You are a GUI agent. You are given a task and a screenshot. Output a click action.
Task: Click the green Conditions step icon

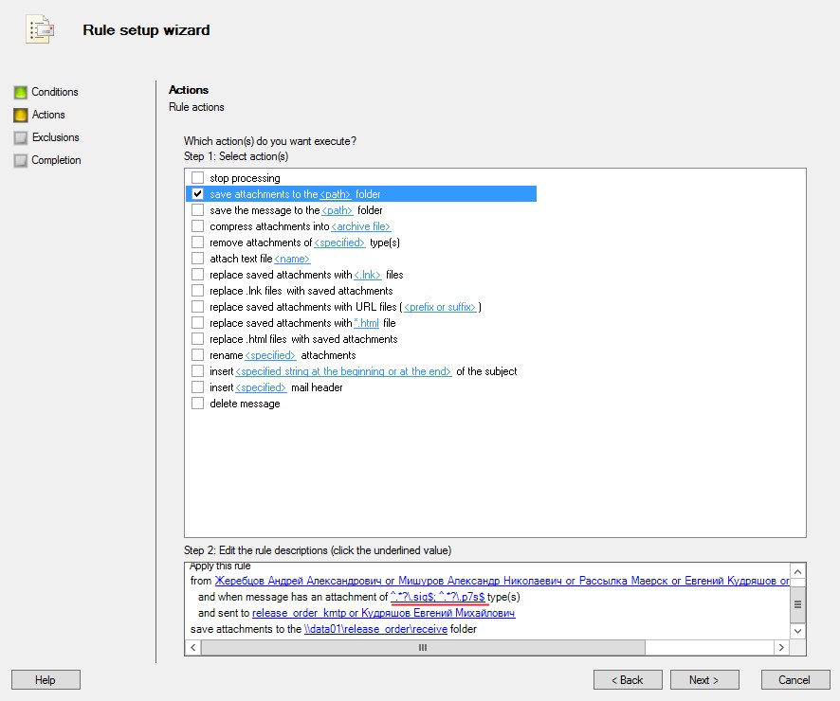[20, 92]
